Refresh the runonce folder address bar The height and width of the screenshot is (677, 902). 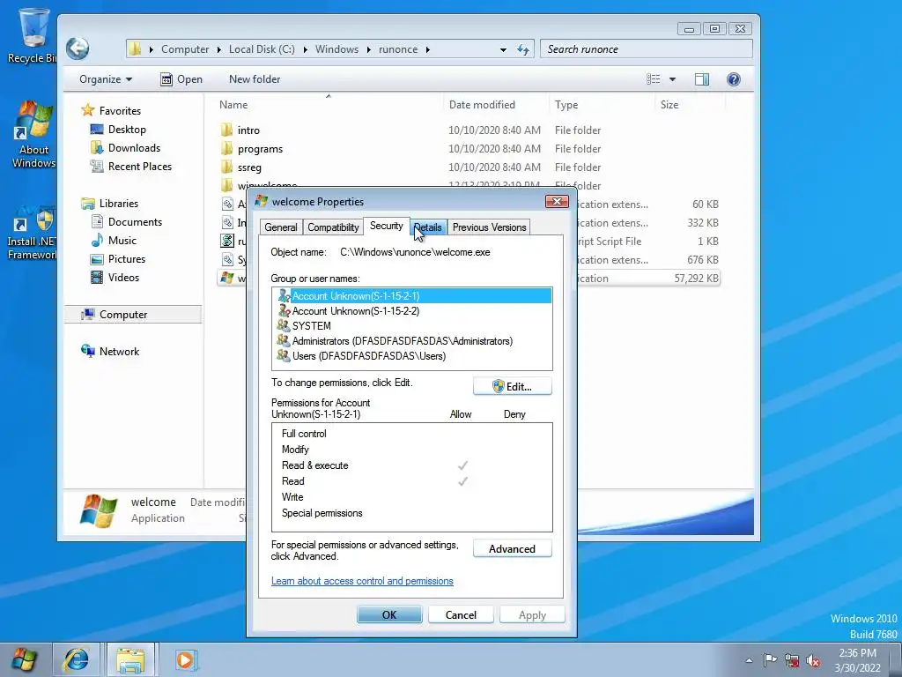523,49
